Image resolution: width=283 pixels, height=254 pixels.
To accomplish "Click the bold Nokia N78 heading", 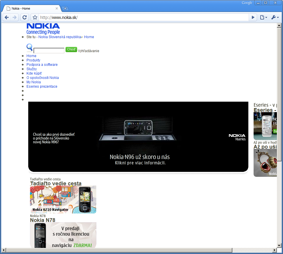I will pos(43,220).
